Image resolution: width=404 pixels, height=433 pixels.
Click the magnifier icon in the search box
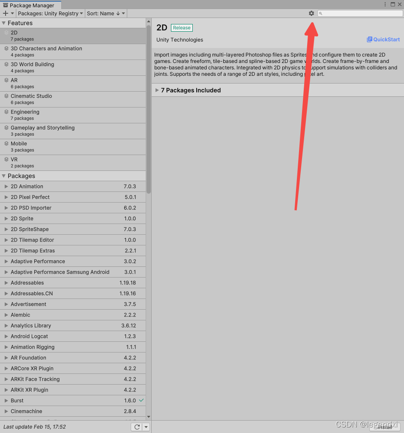pos(320,13)
